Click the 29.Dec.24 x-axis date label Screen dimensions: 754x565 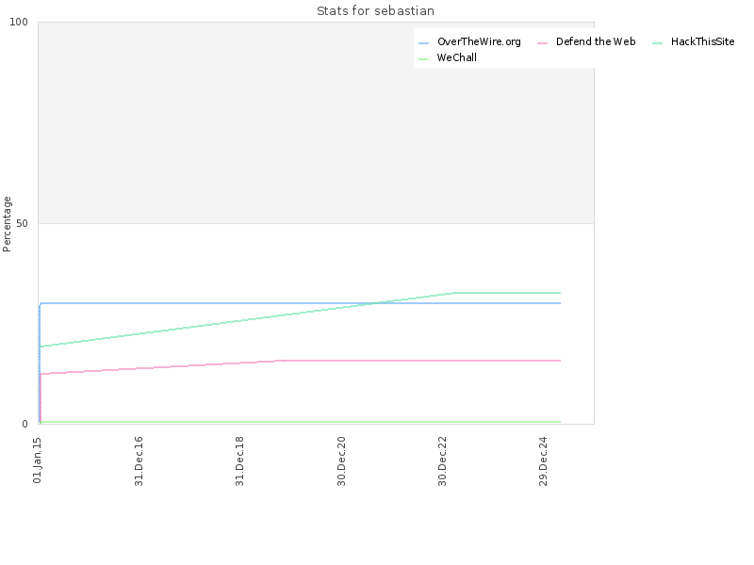[x=544, y=461]
